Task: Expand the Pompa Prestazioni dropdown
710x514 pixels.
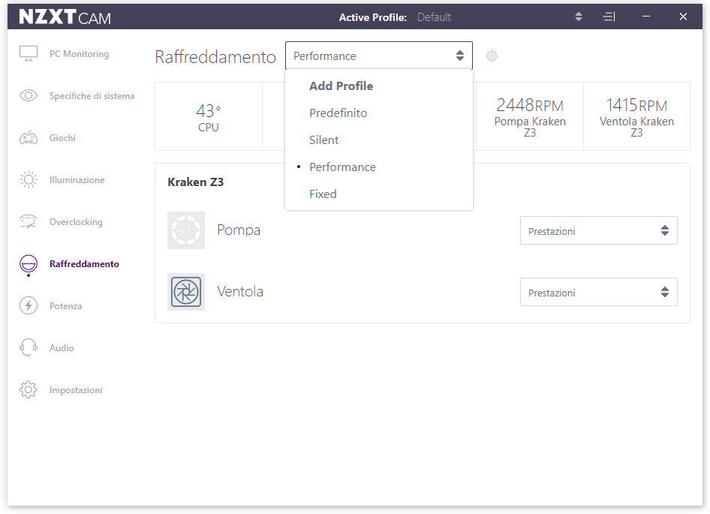Action: click(x=598, y=230)
